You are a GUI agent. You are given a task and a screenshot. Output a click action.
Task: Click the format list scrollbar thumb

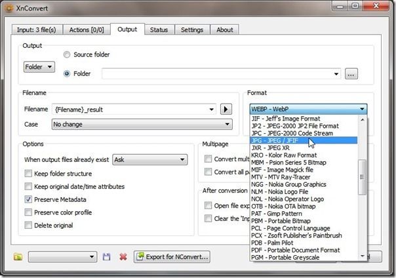click(362, 177)
